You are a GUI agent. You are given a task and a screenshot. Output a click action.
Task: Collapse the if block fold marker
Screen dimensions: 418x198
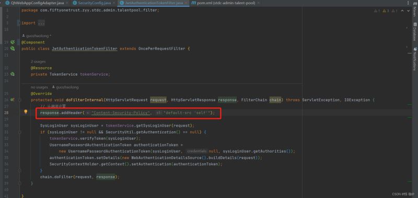[19, 132]
